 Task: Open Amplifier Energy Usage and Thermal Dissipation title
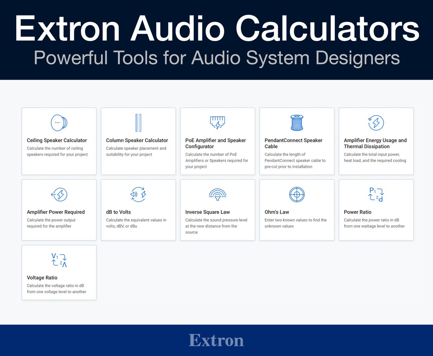375,143
